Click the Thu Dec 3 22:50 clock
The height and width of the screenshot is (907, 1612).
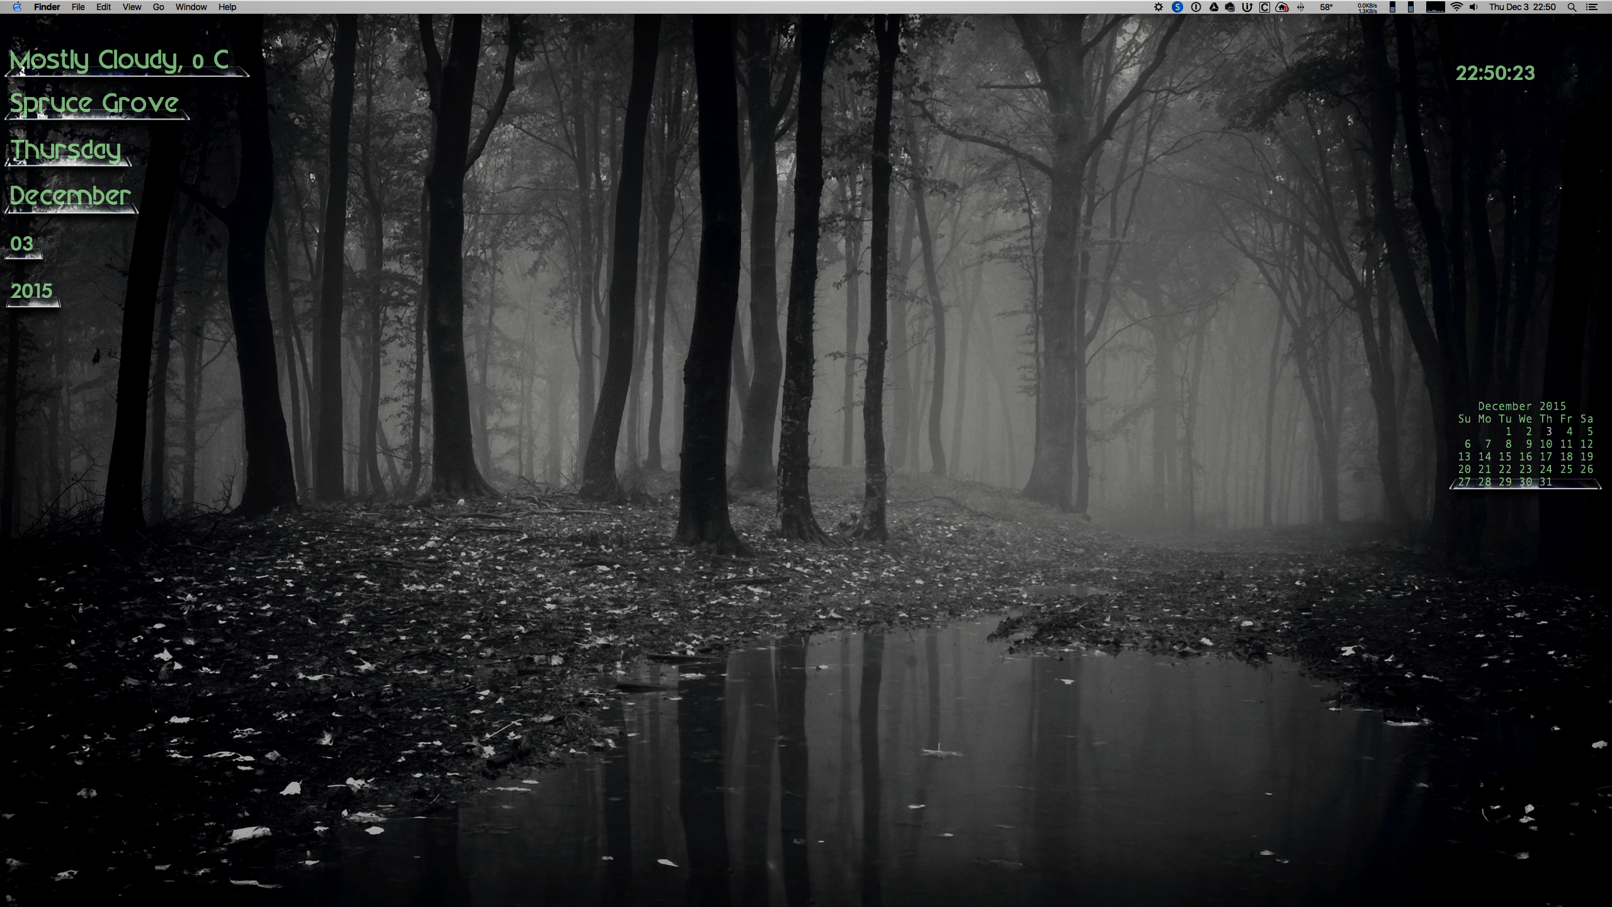(1522, 7)
